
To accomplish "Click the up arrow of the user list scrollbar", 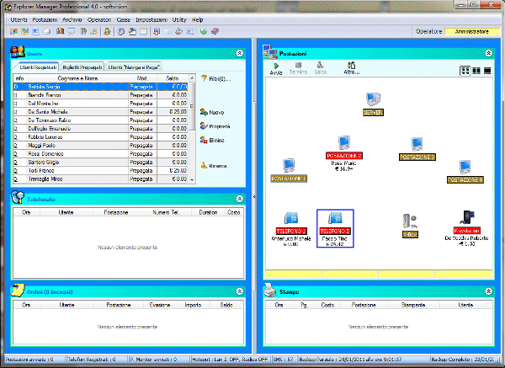I will pyautogui.click(x=192, y=78).
